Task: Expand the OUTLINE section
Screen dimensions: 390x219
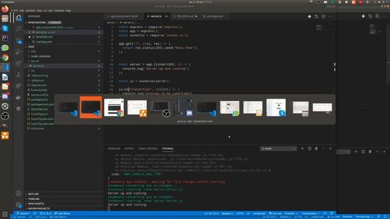Action: pos(34,194)
